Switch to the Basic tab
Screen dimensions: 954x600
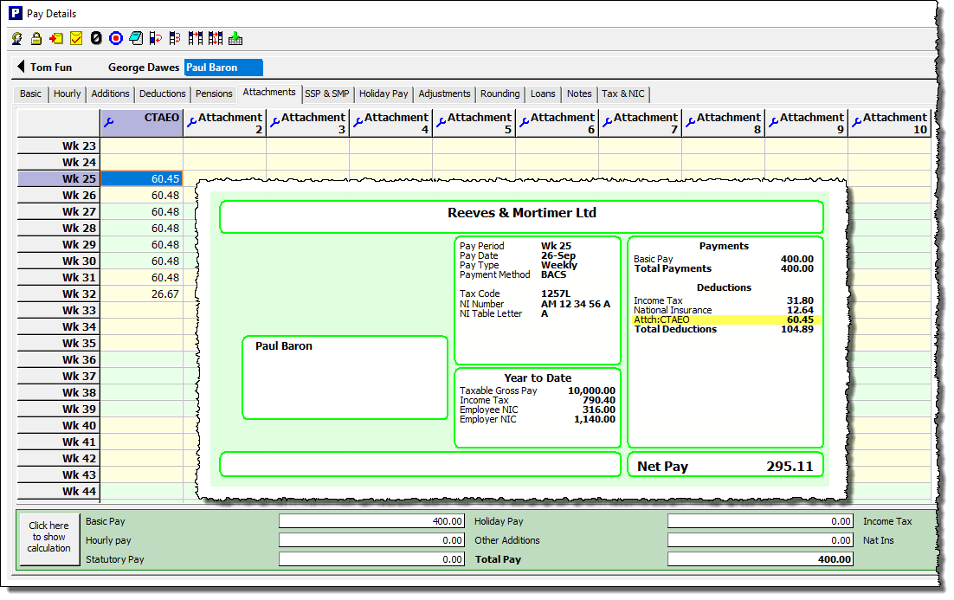(30, 94)
